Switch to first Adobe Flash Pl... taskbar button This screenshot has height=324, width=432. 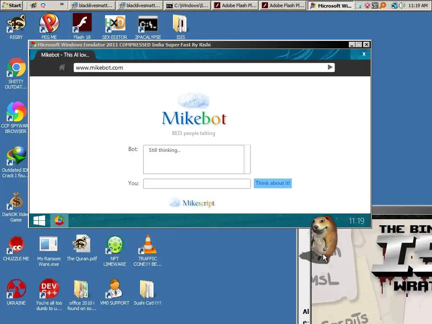(235, 5)
